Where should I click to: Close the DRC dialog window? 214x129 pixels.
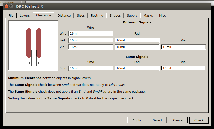[6, 6]
